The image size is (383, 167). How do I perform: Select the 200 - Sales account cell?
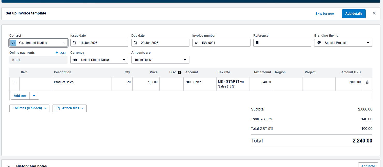[x=200, y=84]
